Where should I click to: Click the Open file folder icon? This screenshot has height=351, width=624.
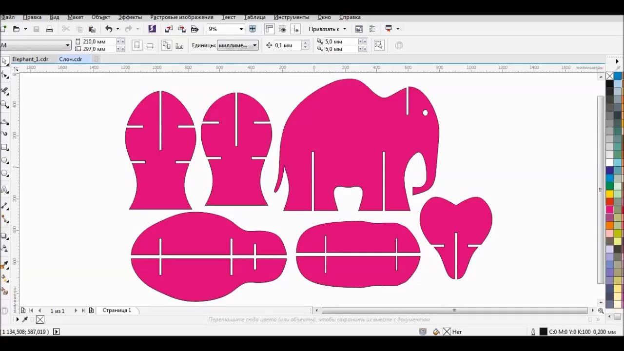pos(16,29)
